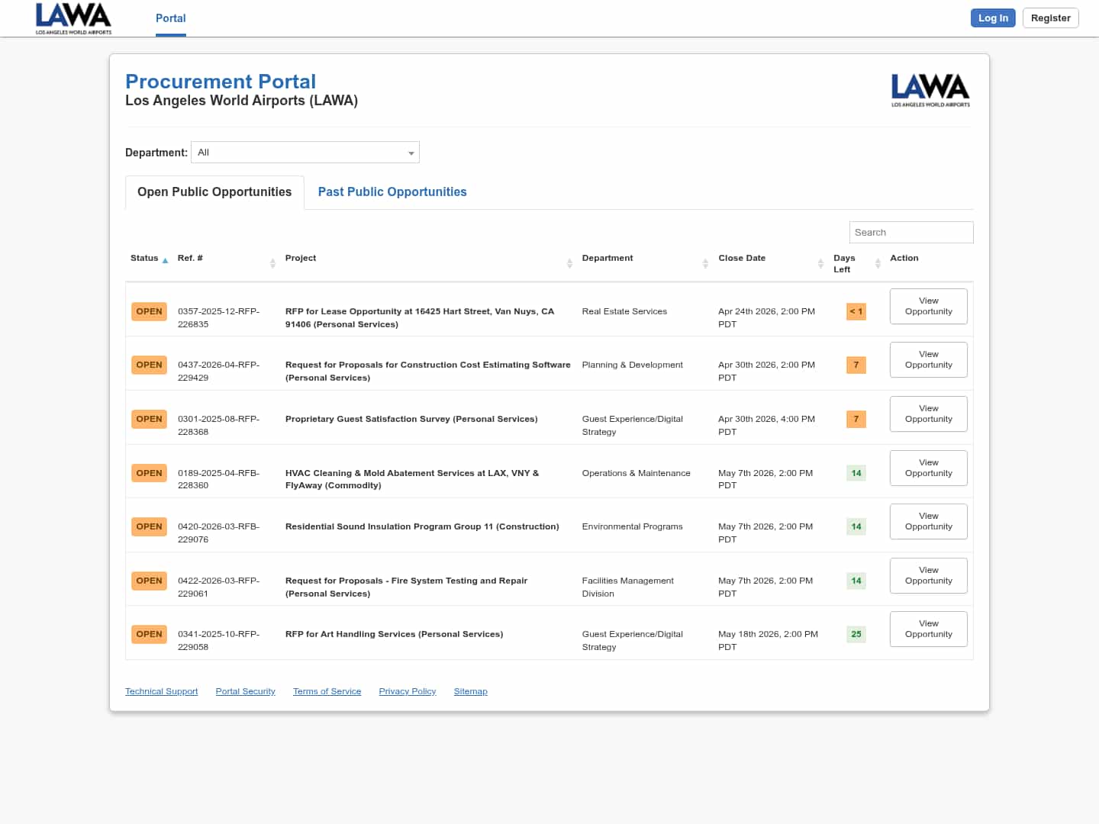Switch to Past Public Opportunities tab
Viewport: 1099px width, 824px height.
392,192
